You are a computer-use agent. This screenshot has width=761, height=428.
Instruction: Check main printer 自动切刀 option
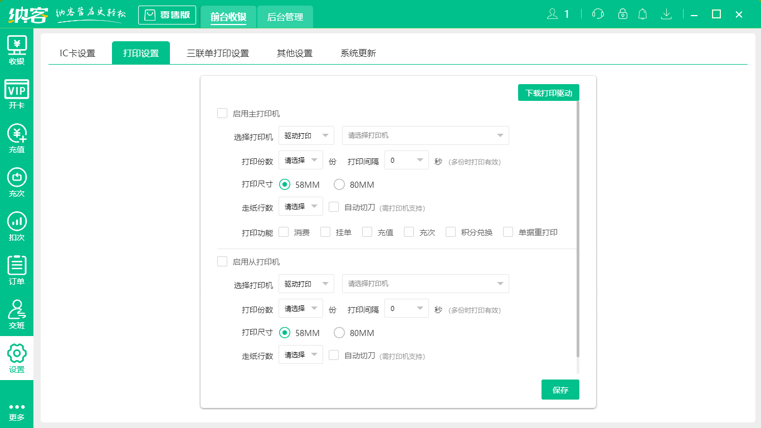click(x=334, y=207)
